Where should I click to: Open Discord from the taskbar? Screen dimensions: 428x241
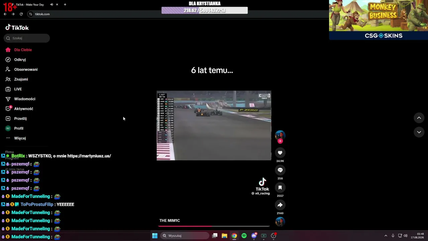coord(254,236)
